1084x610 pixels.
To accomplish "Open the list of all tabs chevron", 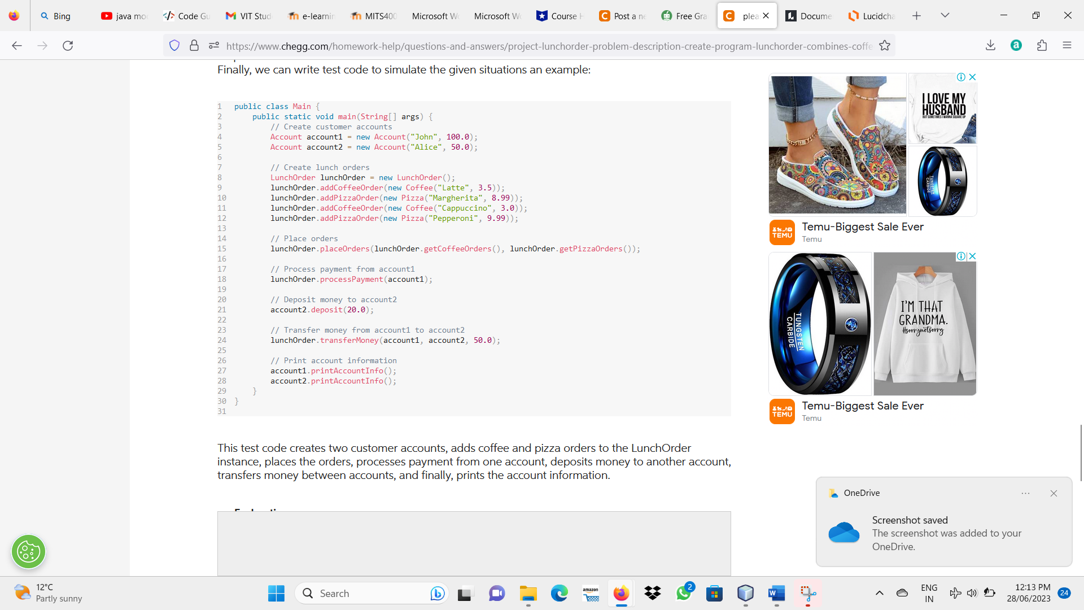I will point(945,15).
